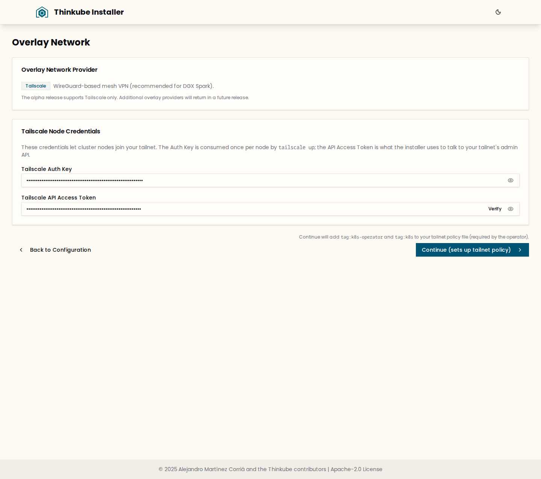Toggle dark mode with the moon icon

click(498, 12)
